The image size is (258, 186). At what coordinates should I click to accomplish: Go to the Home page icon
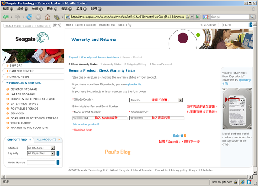click(x=48, y=17)
